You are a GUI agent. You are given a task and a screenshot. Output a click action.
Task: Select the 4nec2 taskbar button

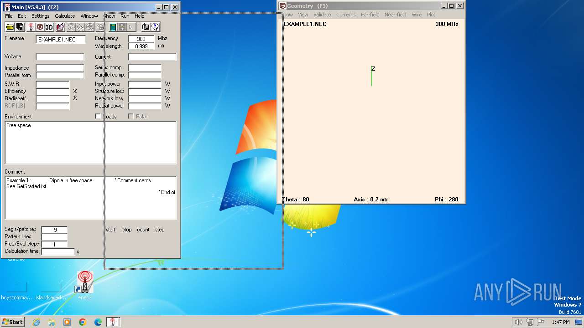(113, 322)
